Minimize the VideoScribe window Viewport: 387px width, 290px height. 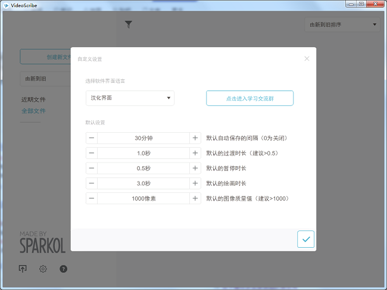(x=351, y=4)
